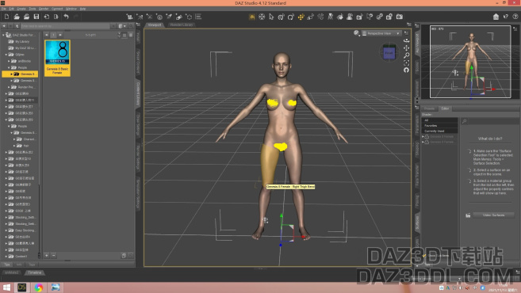Click next page arrow in content browser
The image size is (521, 293).
pos(60,35)
